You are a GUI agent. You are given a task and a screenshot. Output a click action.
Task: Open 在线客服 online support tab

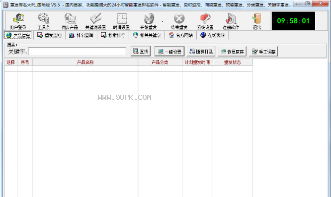point(213,35)
